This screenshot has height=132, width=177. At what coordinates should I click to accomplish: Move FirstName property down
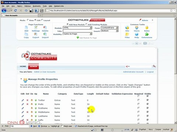(x=32, y=108)
